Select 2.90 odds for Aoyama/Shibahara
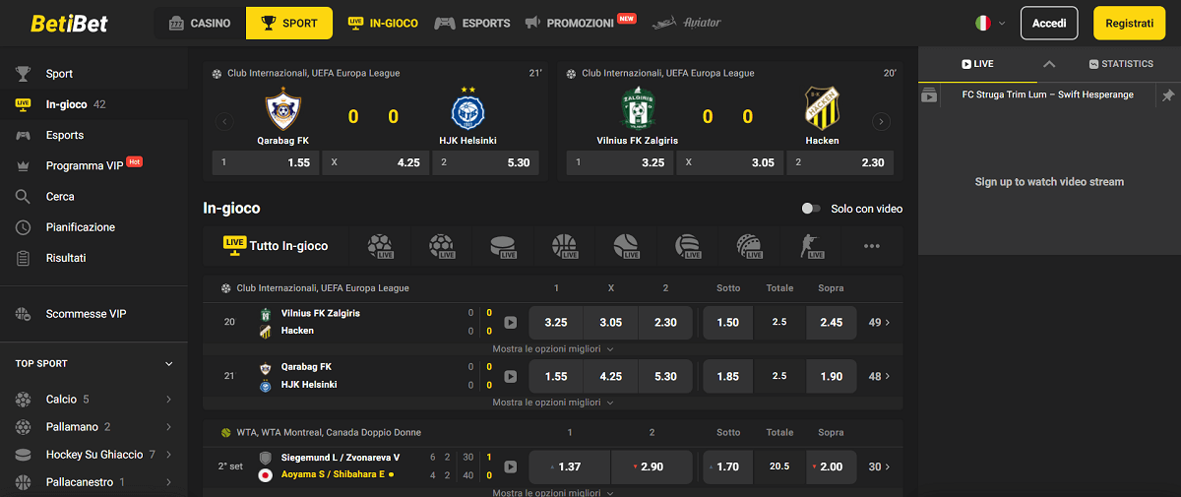This screenshot has height=497, width=1181. (x=652, y=466)
